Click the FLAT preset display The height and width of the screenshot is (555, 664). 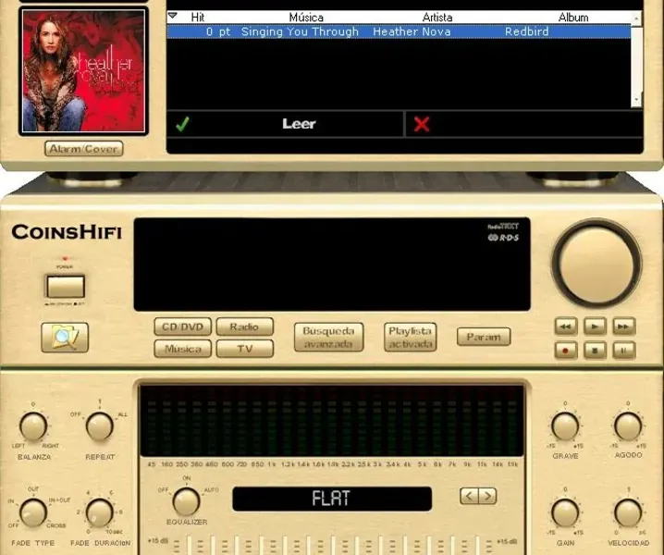pyautogui.click(x=332, y=499)
